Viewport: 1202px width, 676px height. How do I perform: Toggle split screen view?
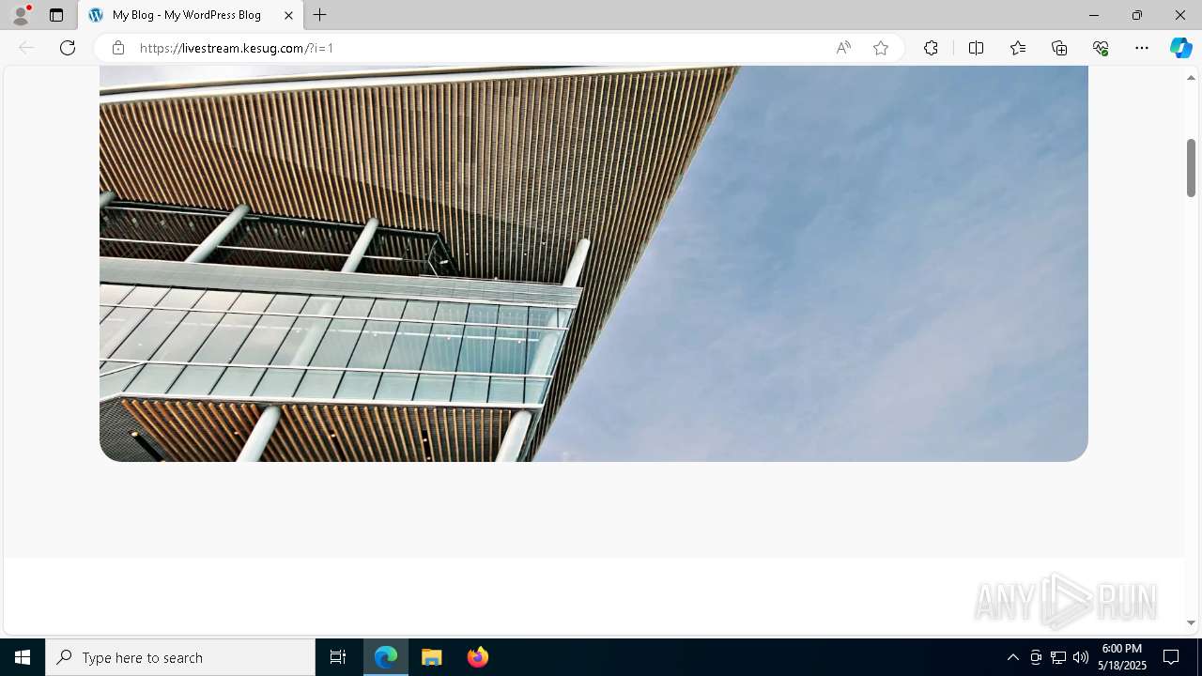(x=977, y=48)
